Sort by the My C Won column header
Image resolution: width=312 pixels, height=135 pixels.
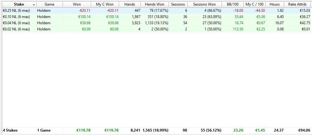click(x=105, y=4)
